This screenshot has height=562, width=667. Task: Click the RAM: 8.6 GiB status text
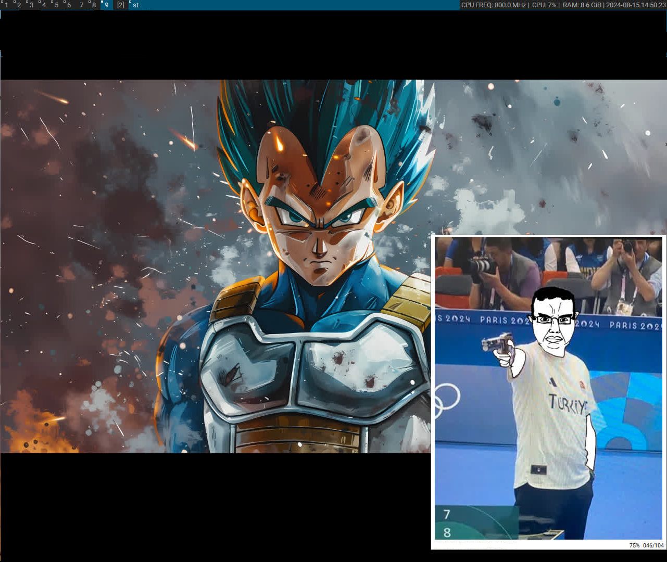tap(582, 5)
